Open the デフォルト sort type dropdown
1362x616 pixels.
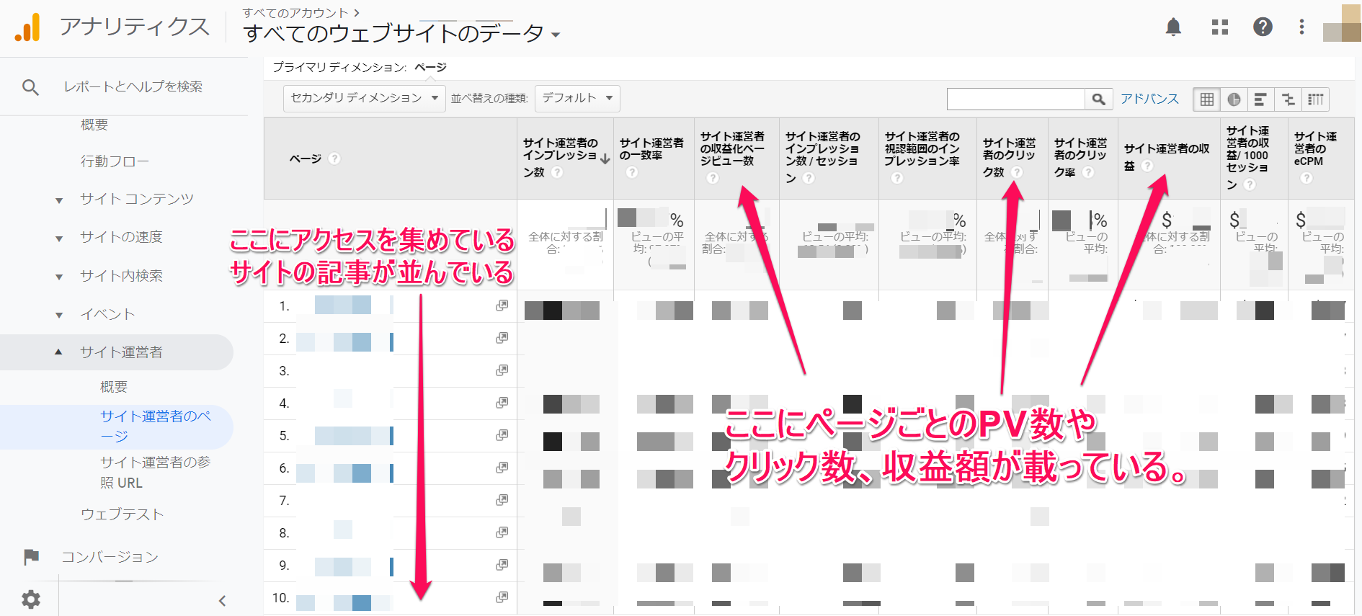click(x=577, y=98)
